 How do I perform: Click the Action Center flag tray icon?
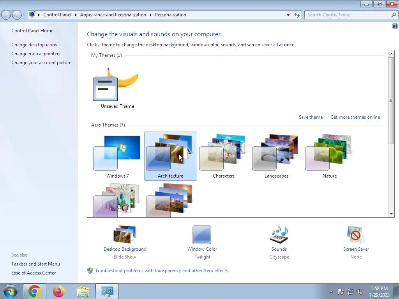(x=341, y=292)
